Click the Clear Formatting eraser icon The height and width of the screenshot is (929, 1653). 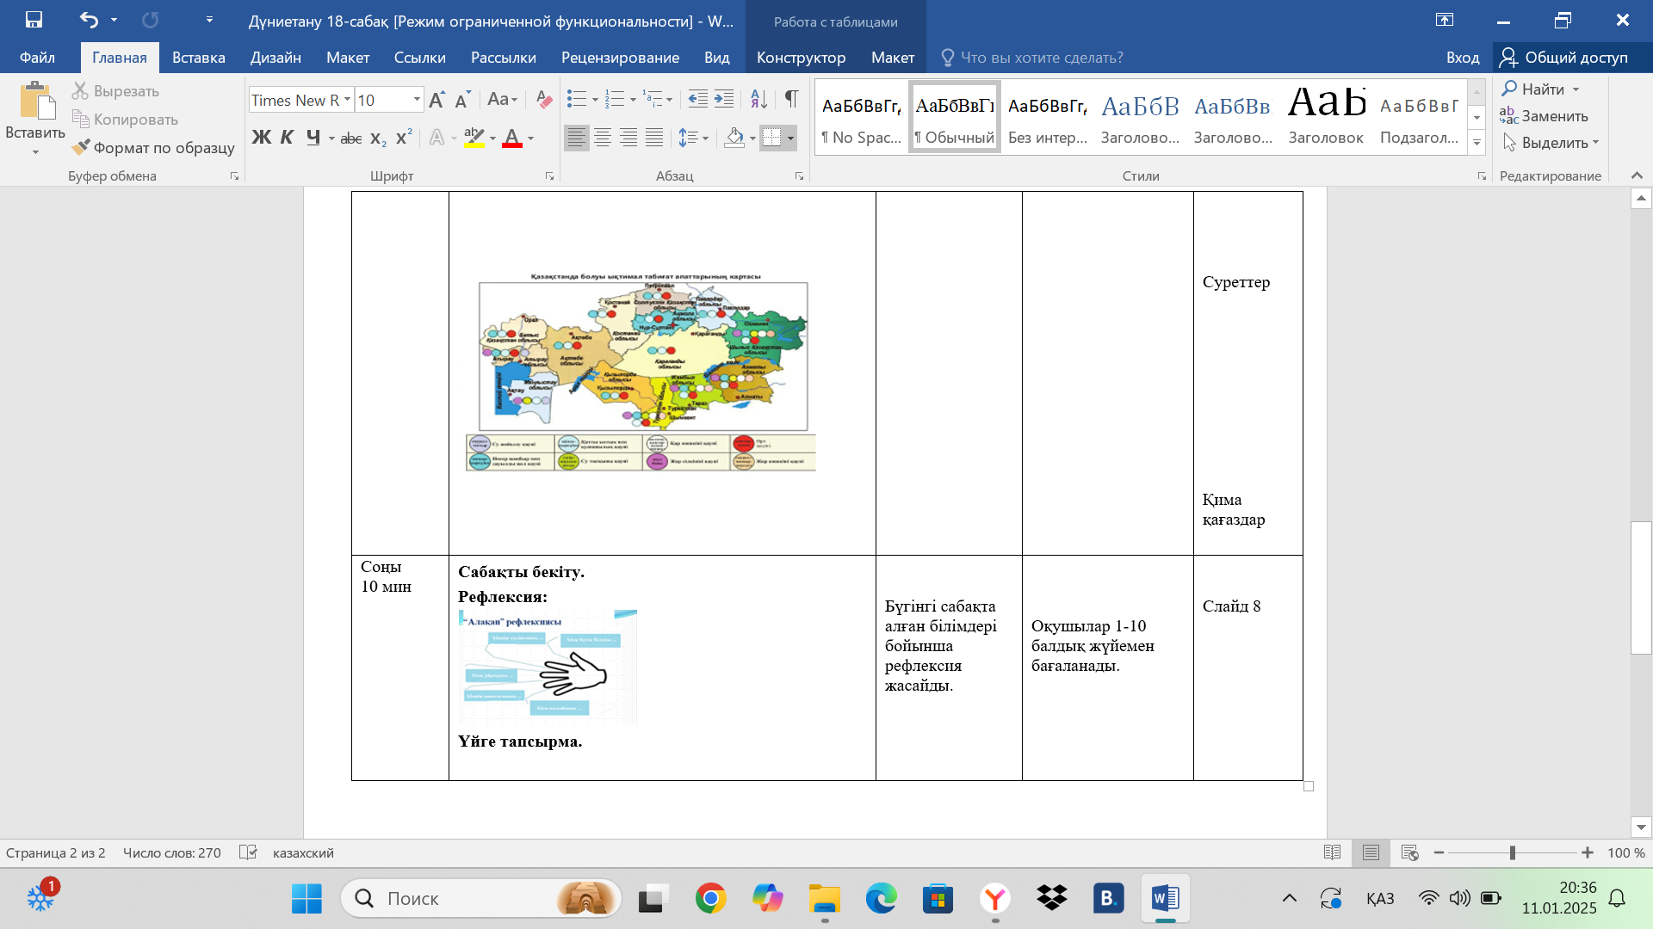click(543, 100)
